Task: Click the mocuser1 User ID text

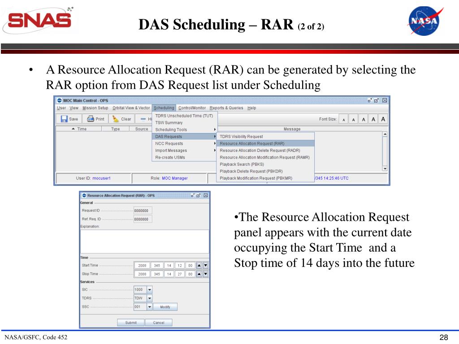Action: (101, 178)
